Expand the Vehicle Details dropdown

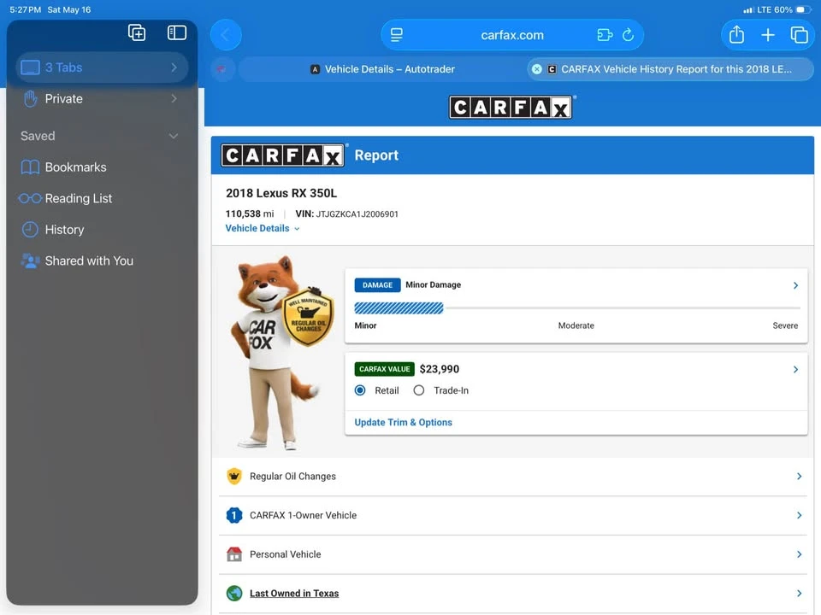[263, 229]
